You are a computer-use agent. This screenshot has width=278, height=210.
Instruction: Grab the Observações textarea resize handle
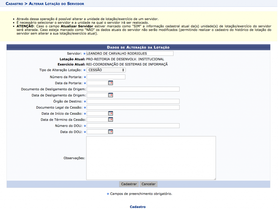[214, 178]
